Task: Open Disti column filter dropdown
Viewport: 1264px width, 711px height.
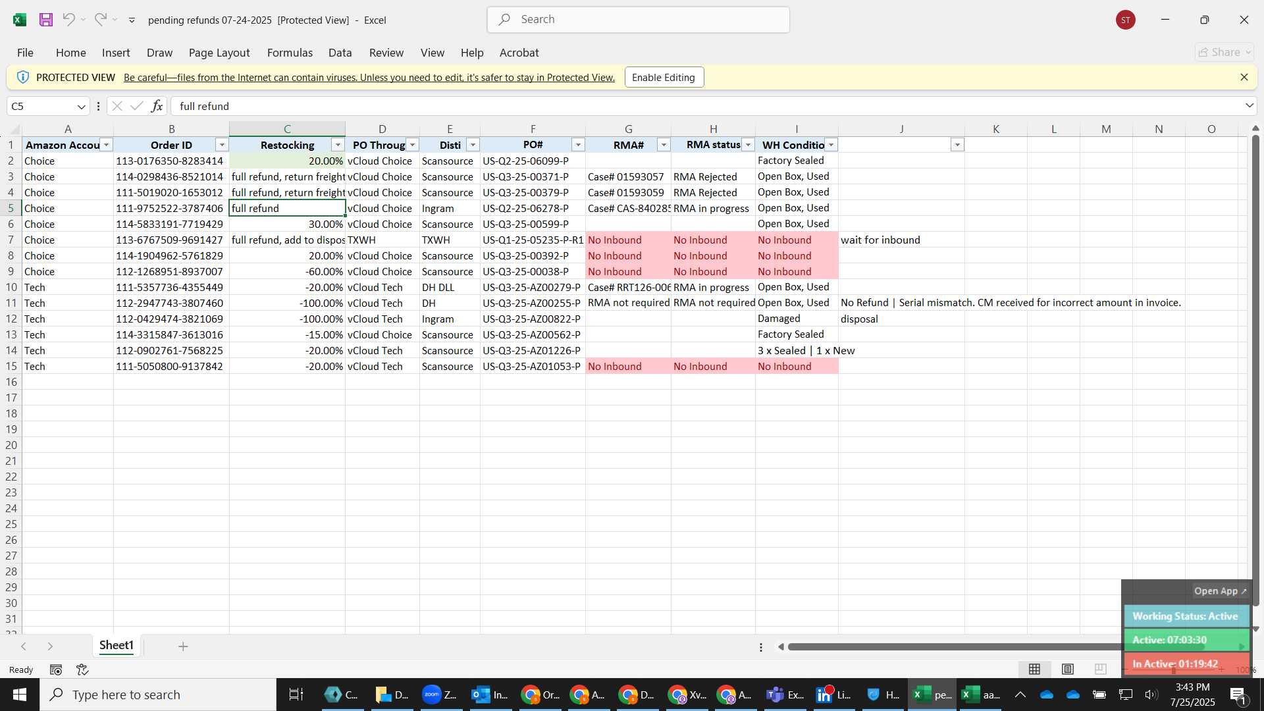Action: [473, 145]
